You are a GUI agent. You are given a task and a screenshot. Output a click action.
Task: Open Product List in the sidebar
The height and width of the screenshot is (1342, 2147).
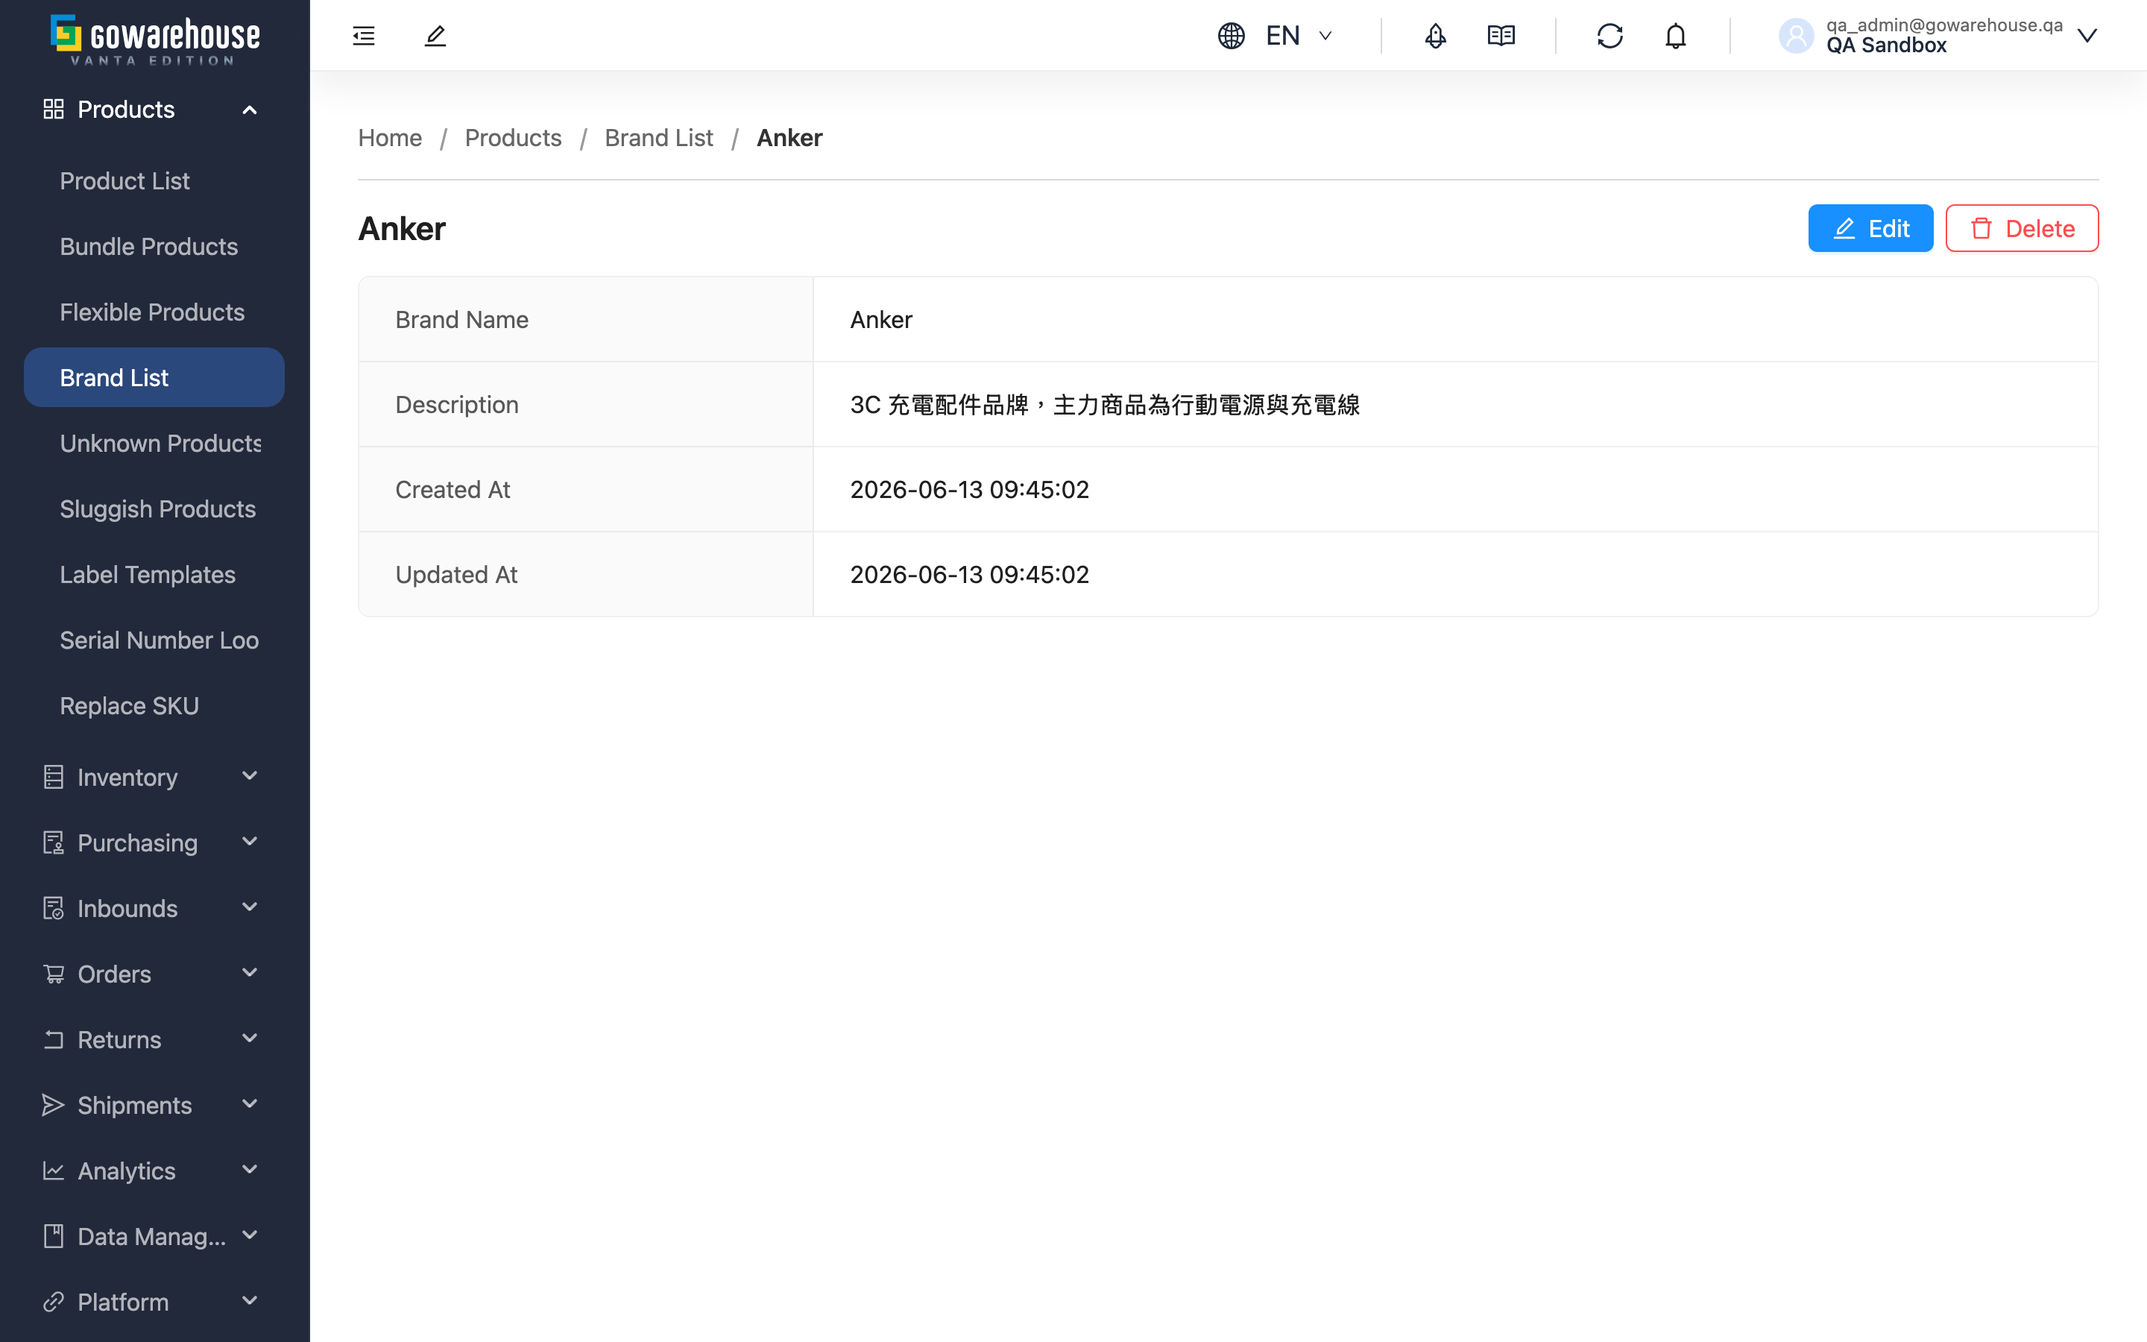pos(154,181)
